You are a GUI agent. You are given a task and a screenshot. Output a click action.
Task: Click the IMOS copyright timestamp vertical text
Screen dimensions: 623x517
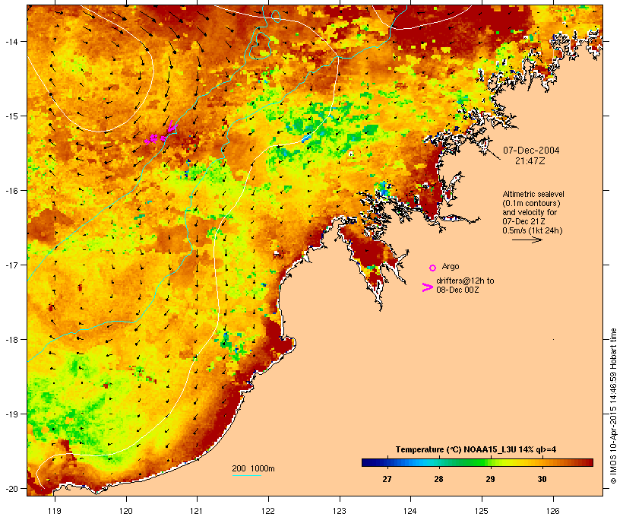(x=613, y=406)
